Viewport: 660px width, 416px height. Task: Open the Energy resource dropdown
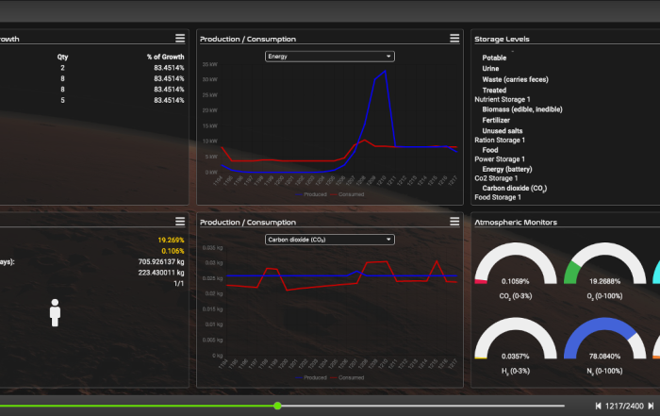[329, 57]
